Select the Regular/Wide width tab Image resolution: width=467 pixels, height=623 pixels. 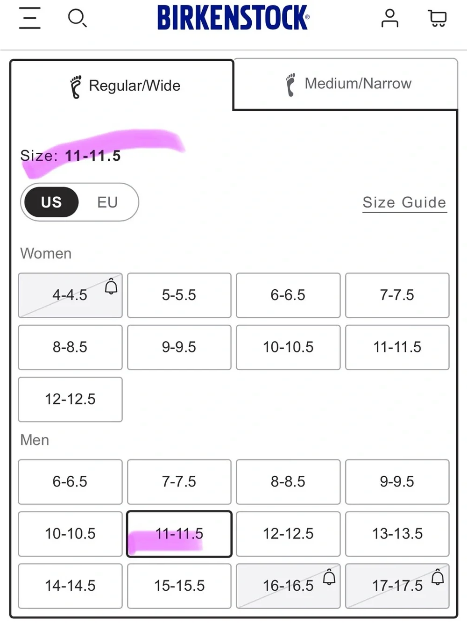(x=122, y=86)
